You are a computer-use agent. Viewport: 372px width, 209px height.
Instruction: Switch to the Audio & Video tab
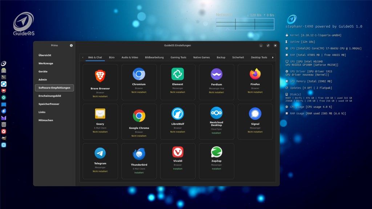click(x=130, y=57)
